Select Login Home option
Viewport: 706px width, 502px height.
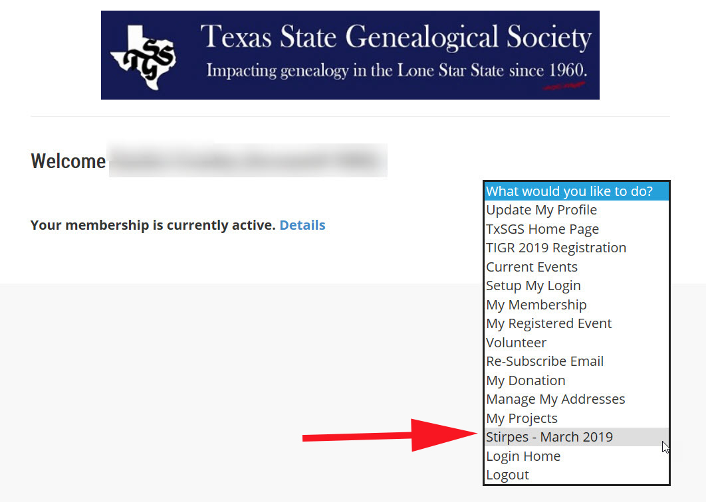pos(523,456)
